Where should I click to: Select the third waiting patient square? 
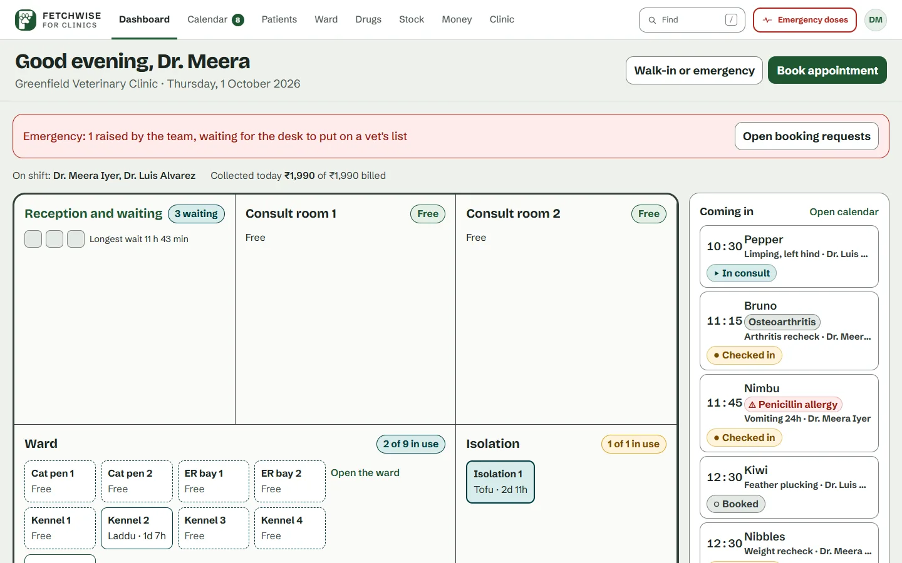point(76,239)
